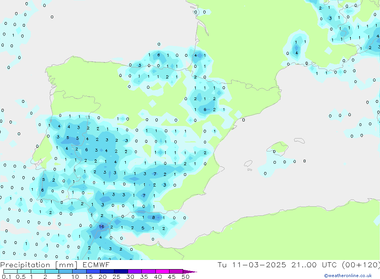This screenshot has height=279, width=380.
Task: Click the 'Tu 11-03-2025 21..00 UTC (00+120)' timestamp
Action: [299, 265]
